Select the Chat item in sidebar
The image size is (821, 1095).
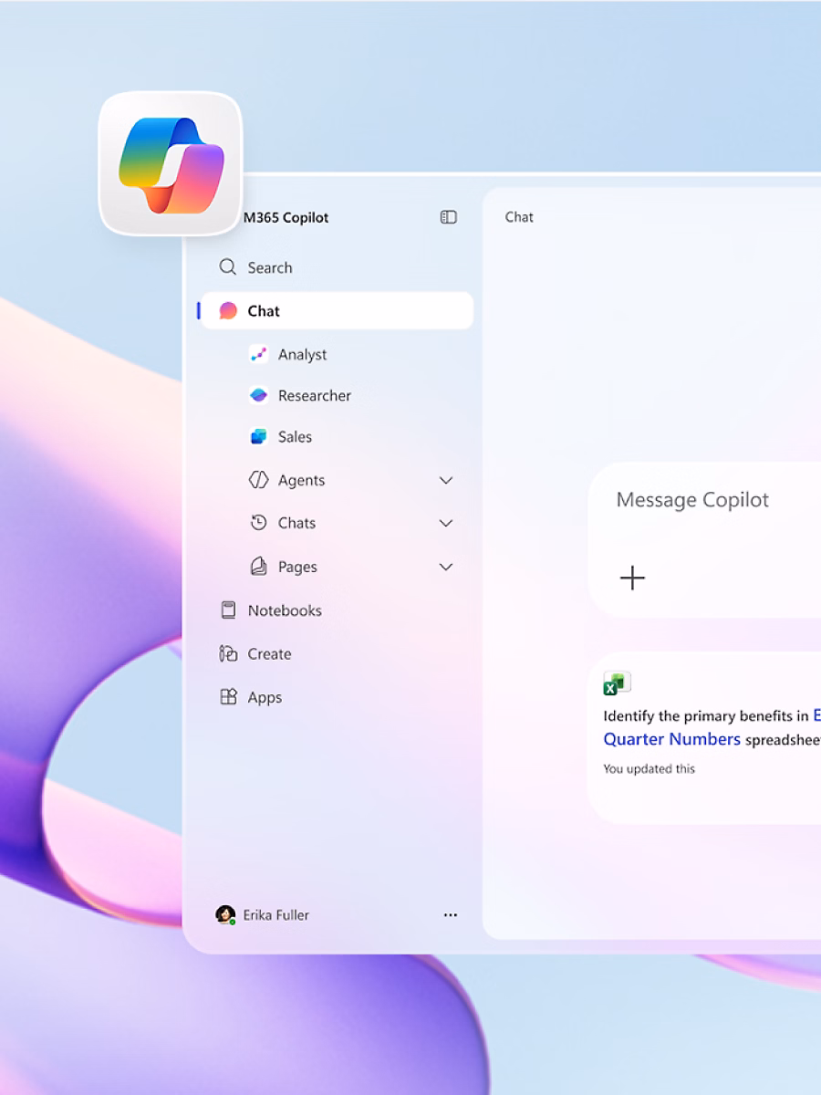tap(338, 311)
